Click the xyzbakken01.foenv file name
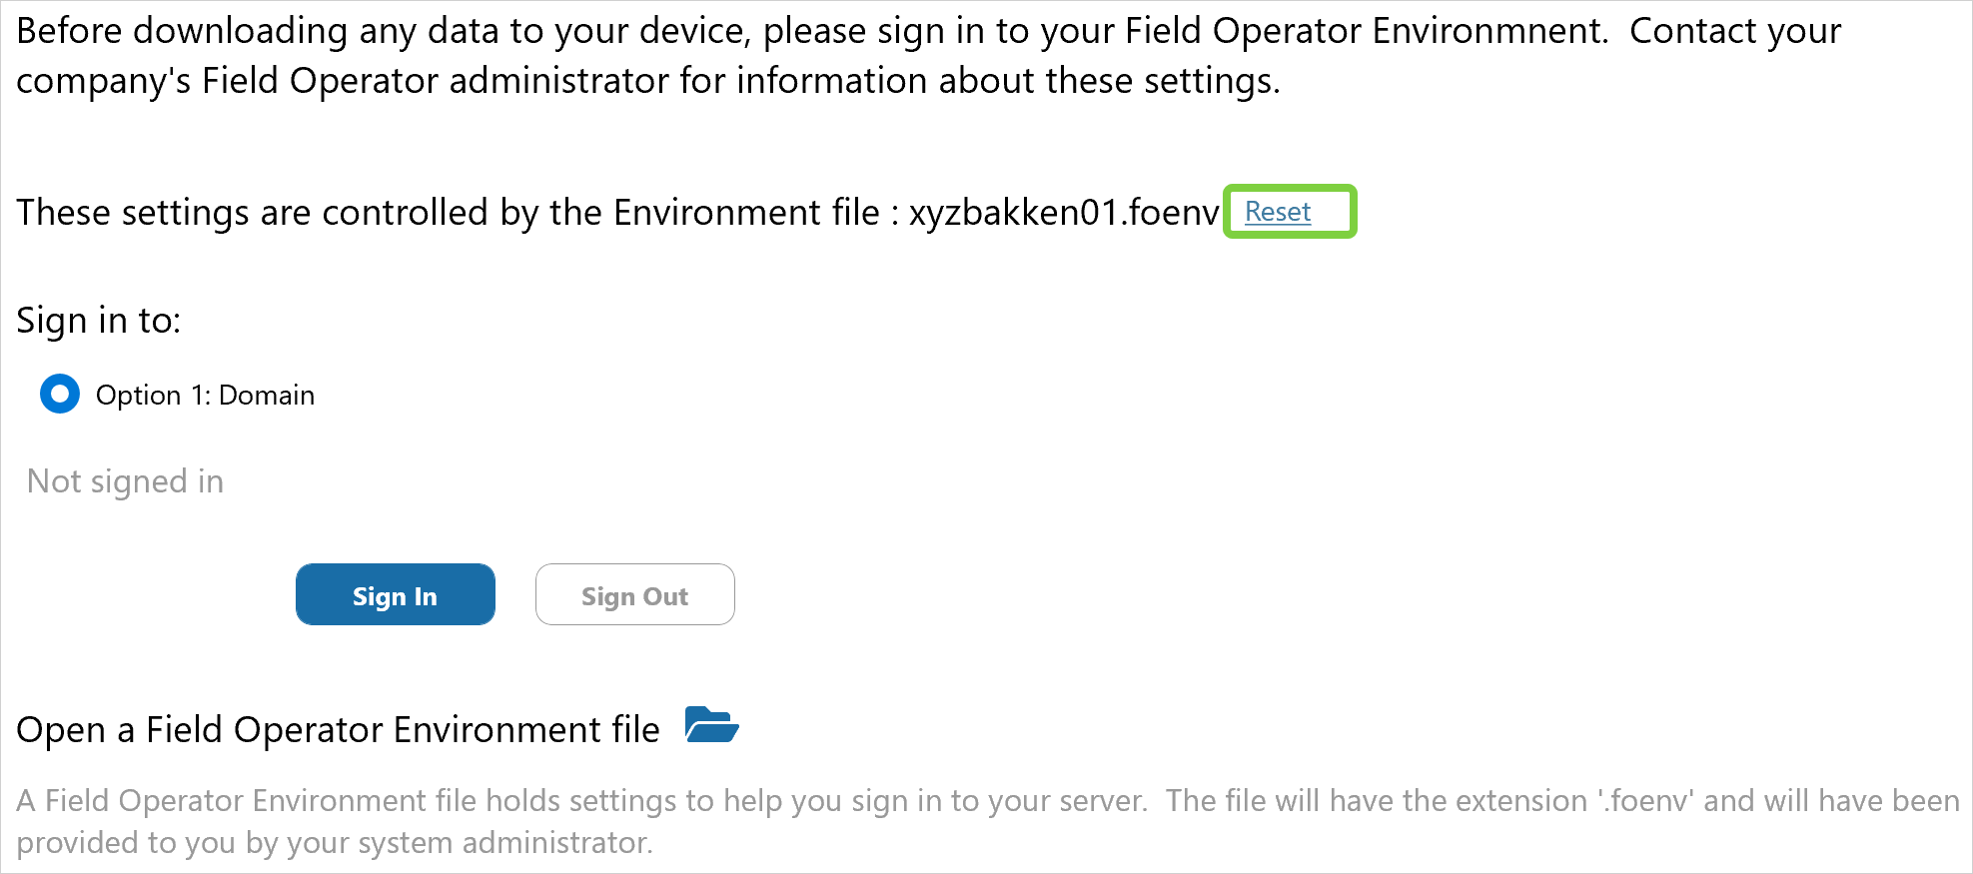1973x874 pixels. 1063,213
